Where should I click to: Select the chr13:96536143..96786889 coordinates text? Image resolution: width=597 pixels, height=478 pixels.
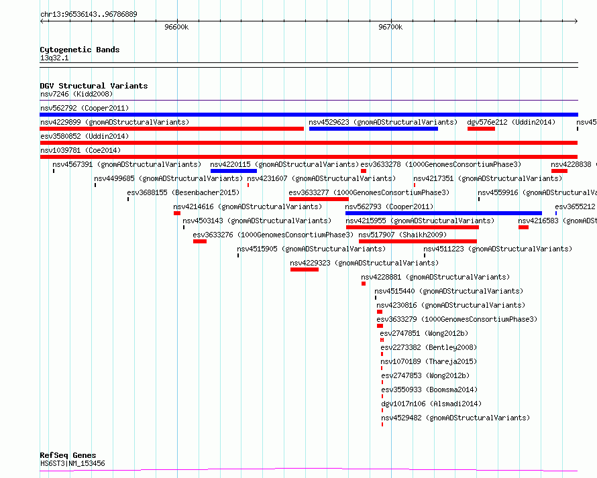tap(89, 15)
